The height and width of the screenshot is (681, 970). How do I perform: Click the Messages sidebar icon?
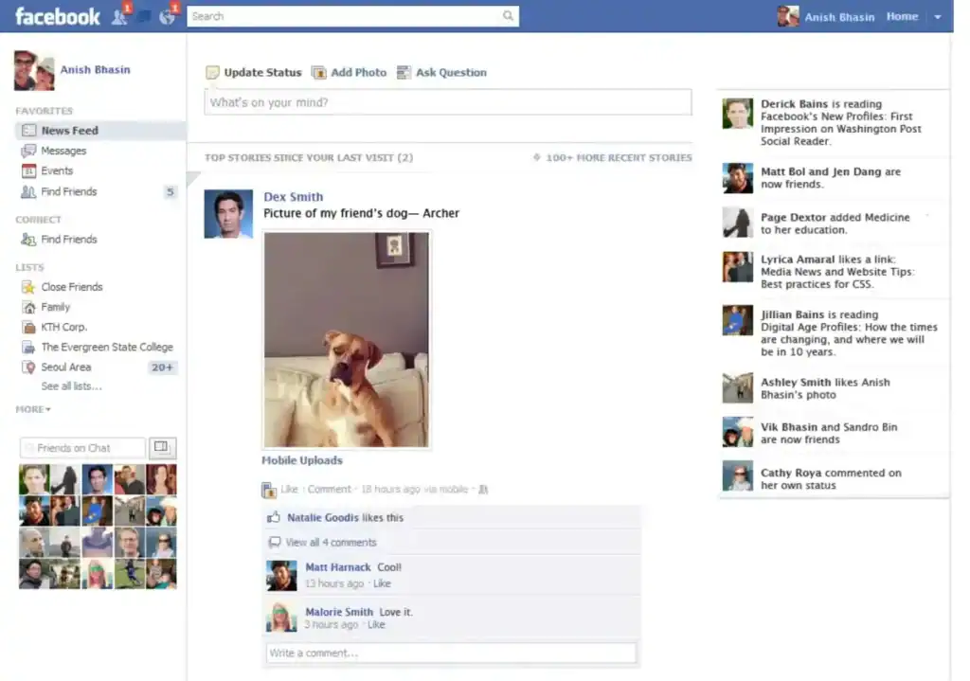(x=28, y=151)
